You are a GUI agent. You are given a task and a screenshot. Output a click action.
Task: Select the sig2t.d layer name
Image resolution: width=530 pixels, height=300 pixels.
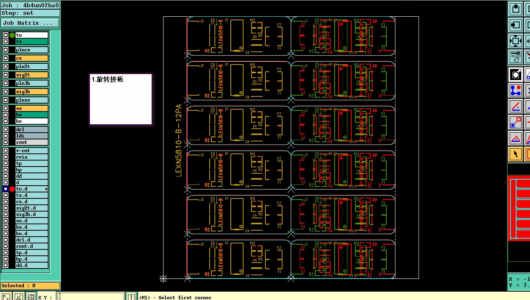tap(32, 208)
